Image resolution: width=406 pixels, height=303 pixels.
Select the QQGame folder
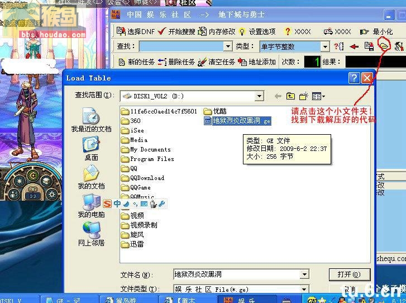[x=136, y=187]
